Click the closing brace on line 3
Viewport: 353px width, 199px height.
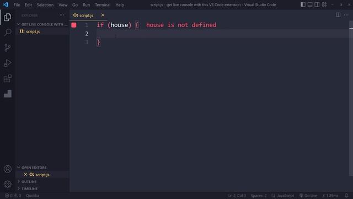pyautogui.click(x=98, y=43)
